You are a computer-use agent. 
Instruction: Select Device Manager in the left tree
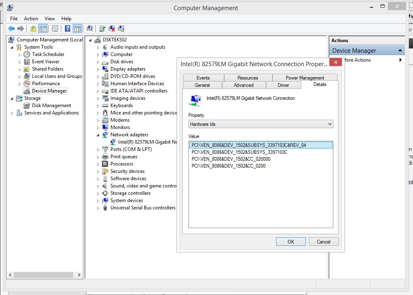[49, 91]
